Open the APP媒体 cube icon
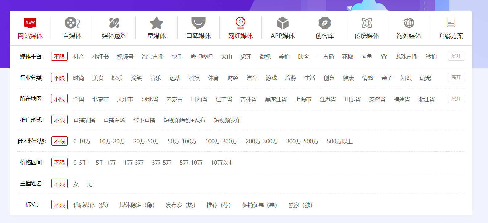 pos(283,23)
